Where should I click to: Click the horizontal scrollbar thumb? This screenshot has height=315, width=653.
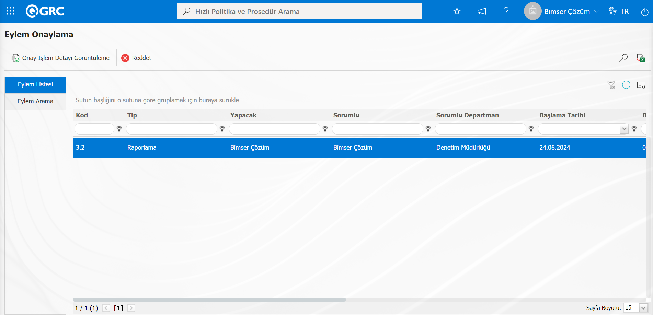pyautogui.click(x=209, y=300)
